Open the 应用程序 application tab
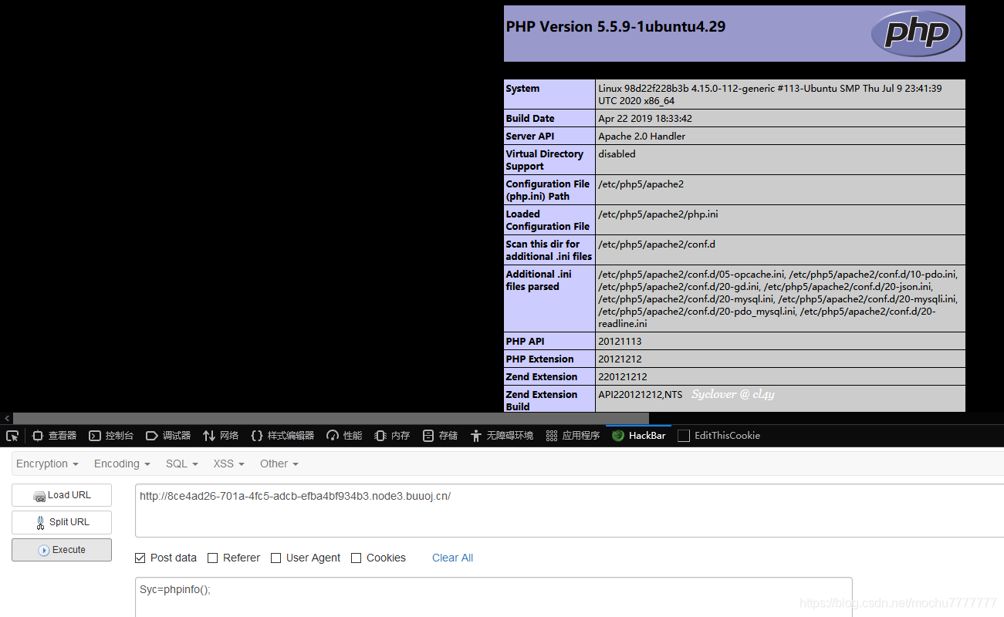Image resolution: width=1004 pixels, height=617 pixels. coord(573,436)
